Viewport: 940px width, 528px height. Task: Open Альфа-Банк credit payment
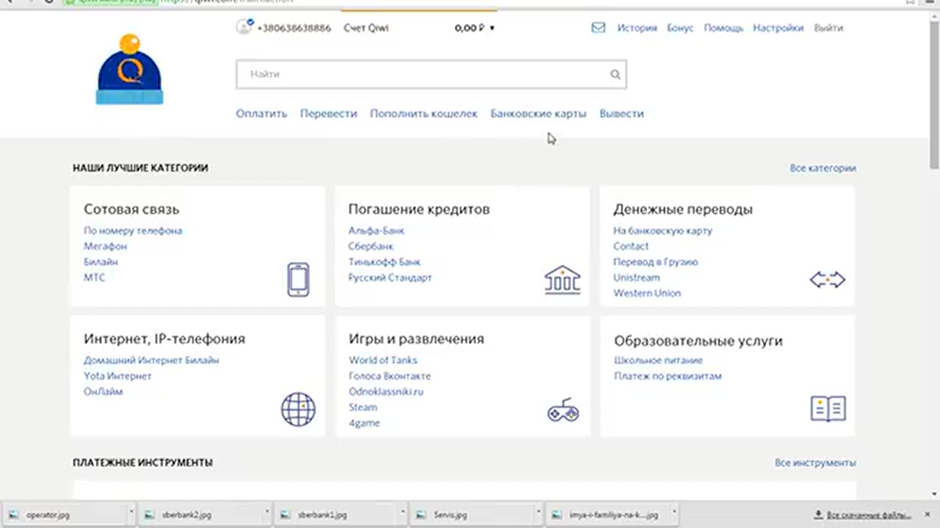point(376,231)
